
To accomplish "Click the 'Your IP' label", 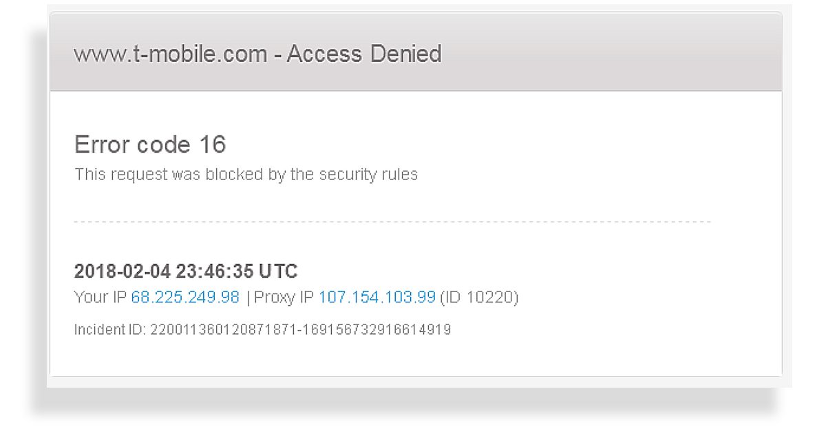I will tap(100, 298).
